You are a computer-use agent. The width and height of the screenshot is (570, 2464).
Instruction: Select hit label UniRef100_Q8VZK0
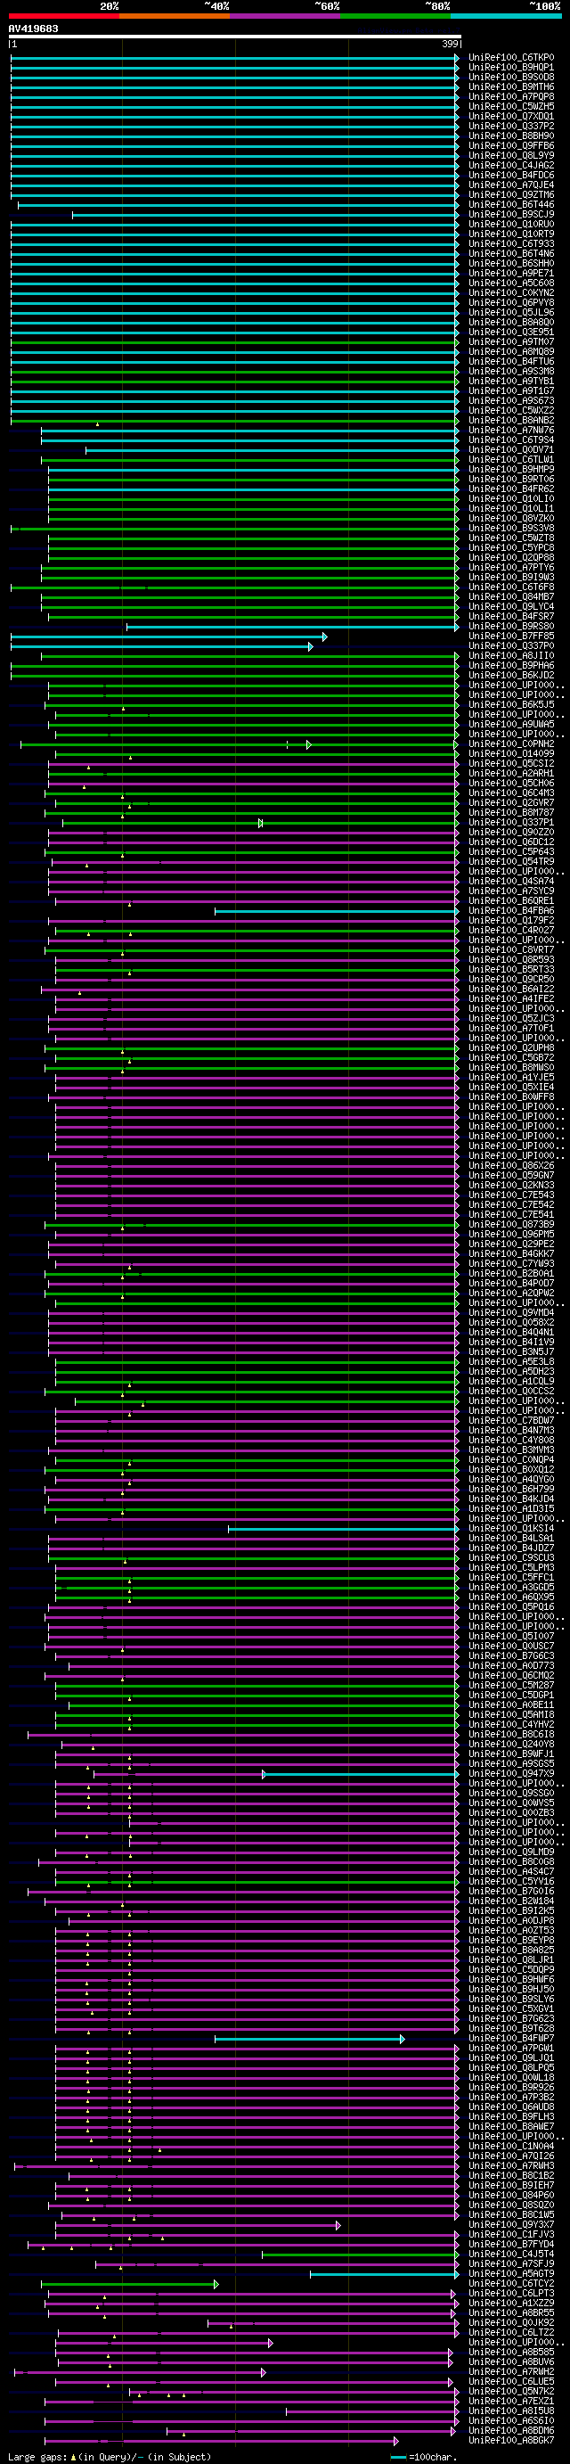[510, 519]
